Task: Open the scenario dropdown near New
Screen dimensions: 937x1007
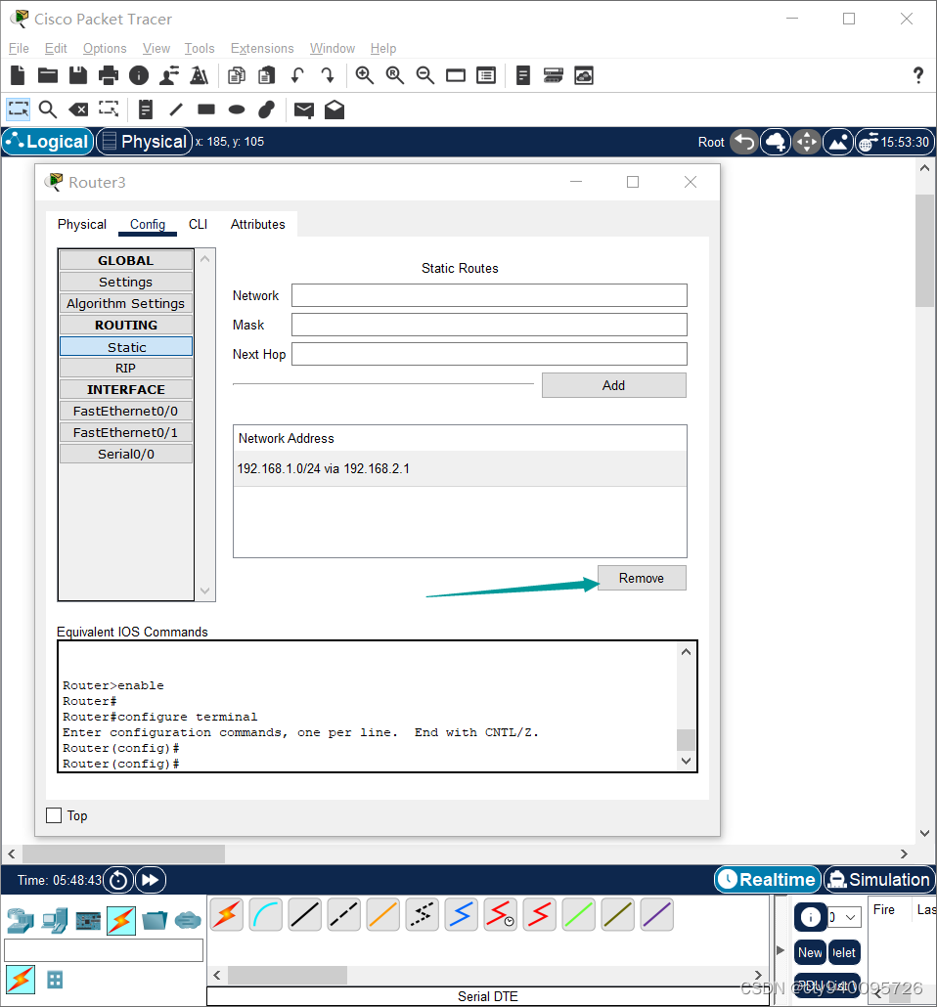Action: [844, 917]
